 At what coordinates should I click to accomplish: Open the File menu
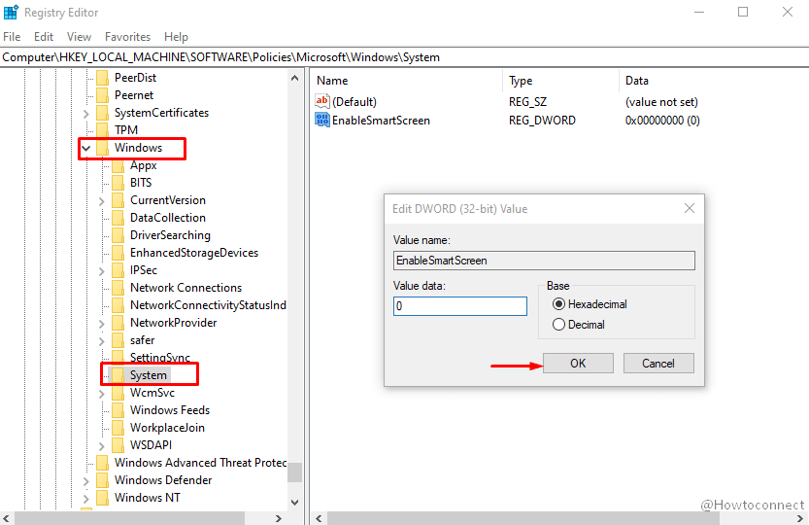pos(12,37)
